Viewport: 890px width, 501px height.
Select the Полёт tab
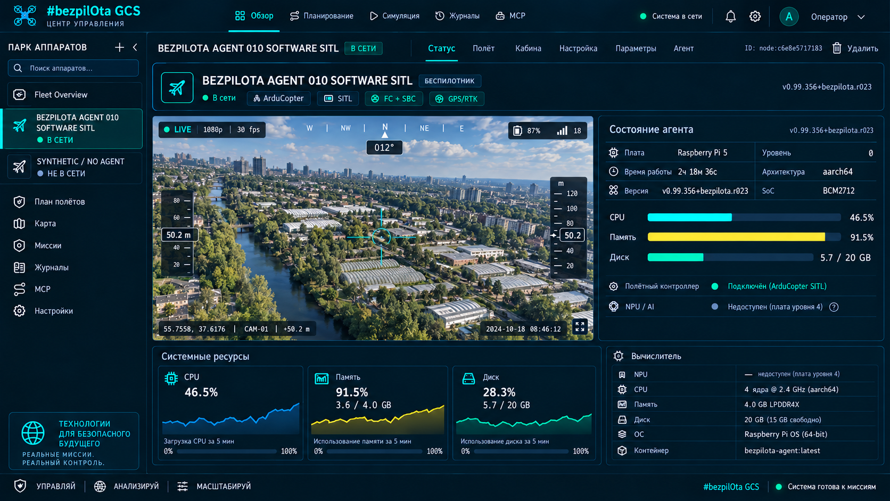(x=483, y=48)
